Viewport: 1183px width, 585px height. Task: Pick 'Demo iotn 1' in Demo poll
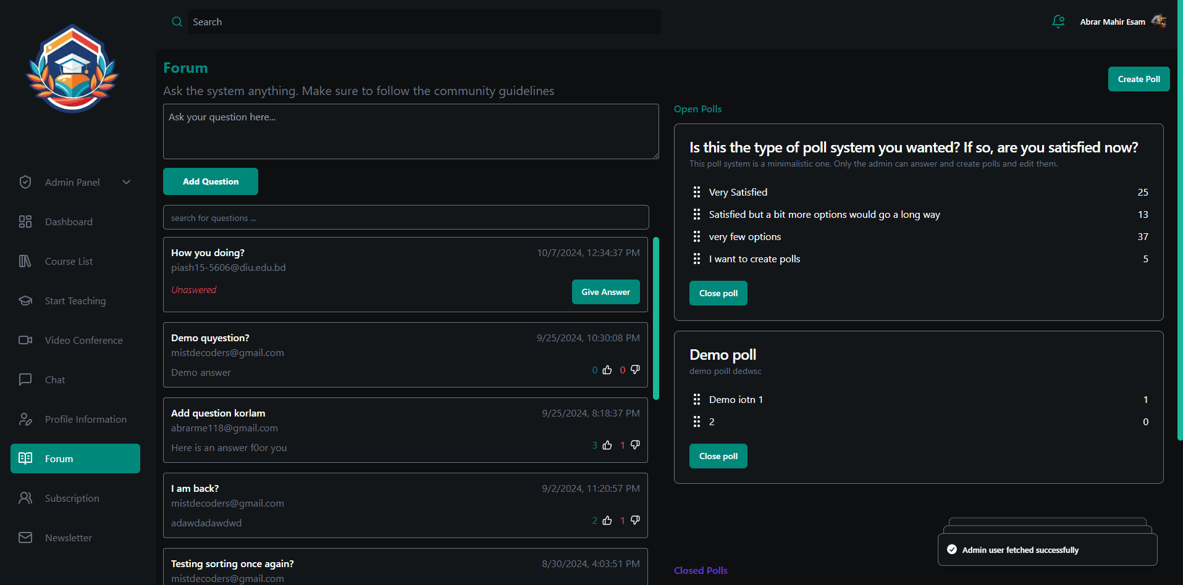click(x=735, y=400)
